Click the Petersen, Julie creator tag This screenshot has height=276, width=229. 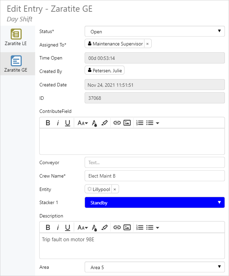(105, 71)
